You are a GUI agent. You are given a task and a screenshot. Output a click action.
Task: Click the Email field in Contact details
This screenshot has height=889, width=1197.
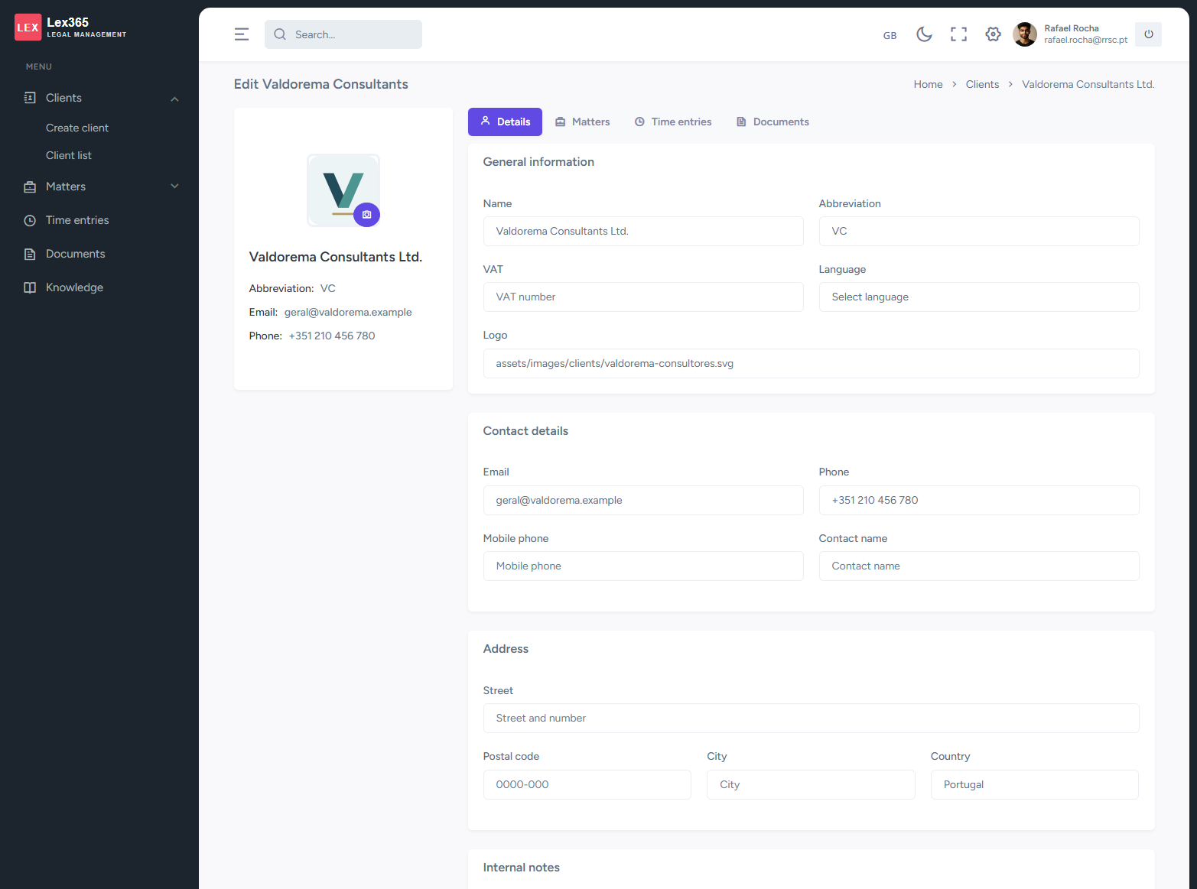[643, 501]
